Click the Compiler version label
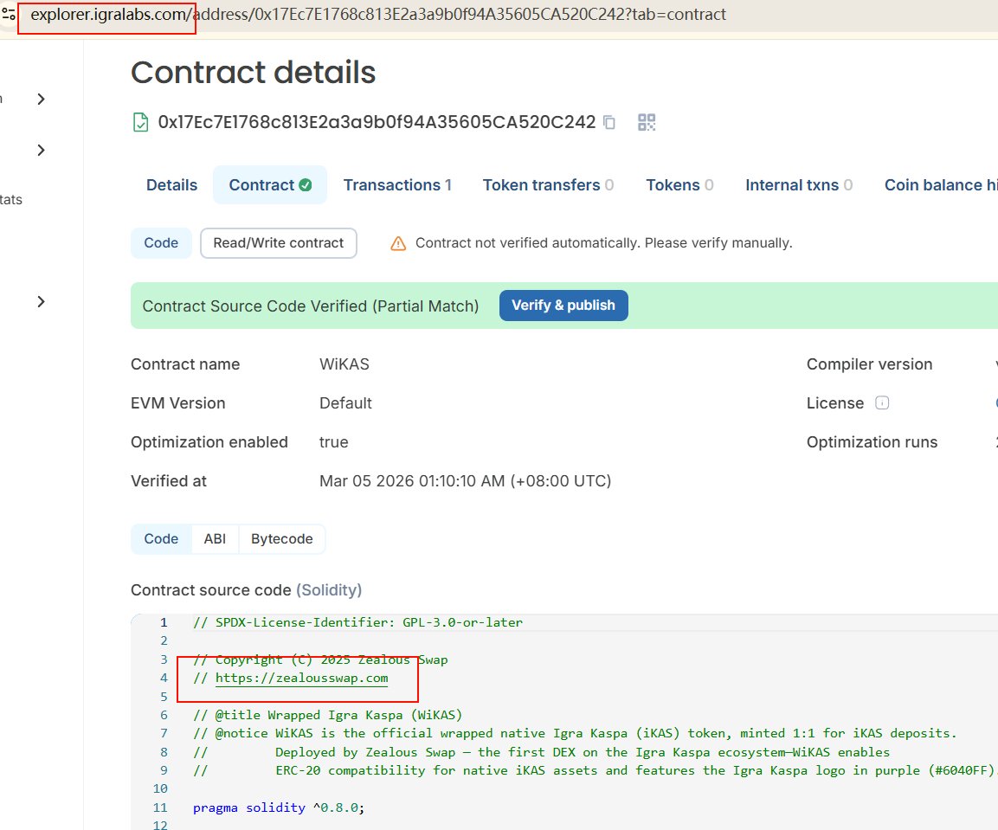The image size is (998, 830). (x=869, y=364)
